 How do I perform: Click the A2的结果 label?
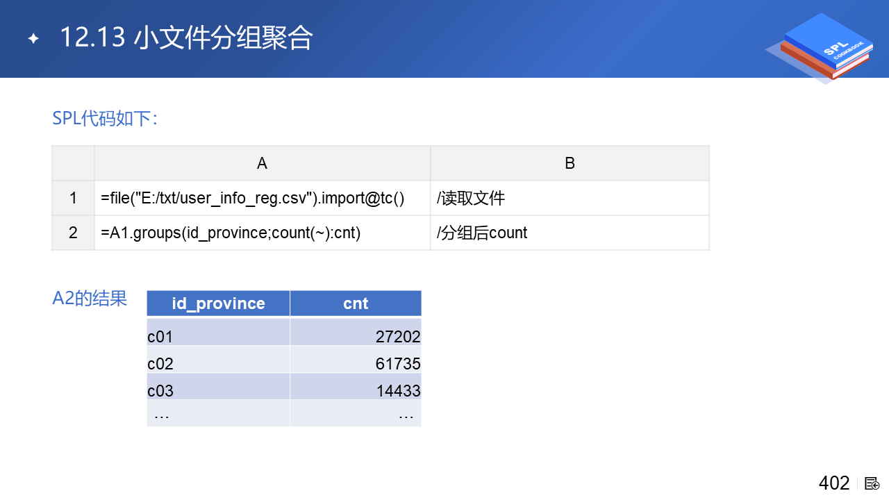[x=90, y=299]
